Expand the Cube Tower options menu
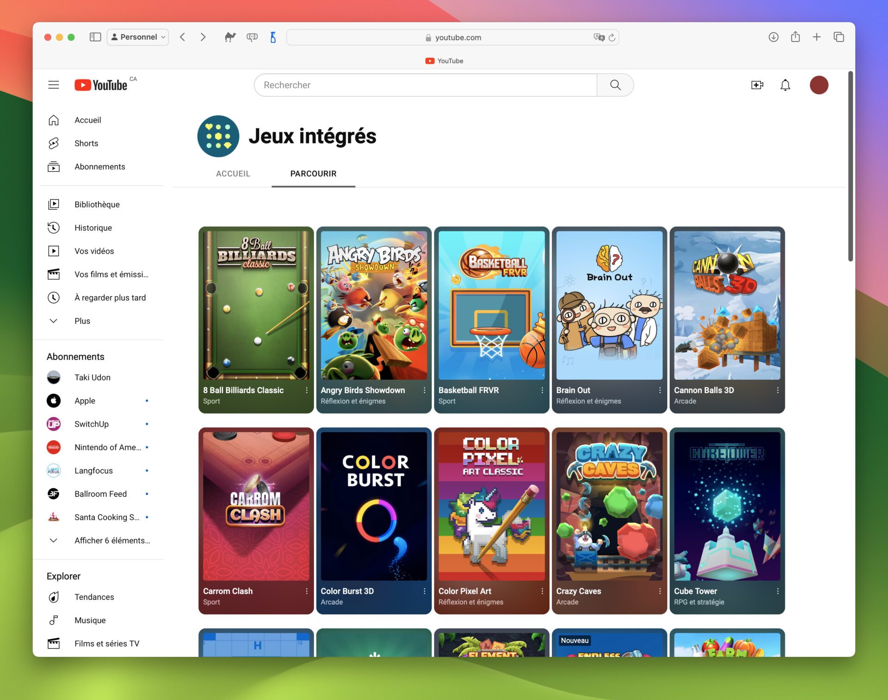888x700 pixels. (x=778, y=591)
